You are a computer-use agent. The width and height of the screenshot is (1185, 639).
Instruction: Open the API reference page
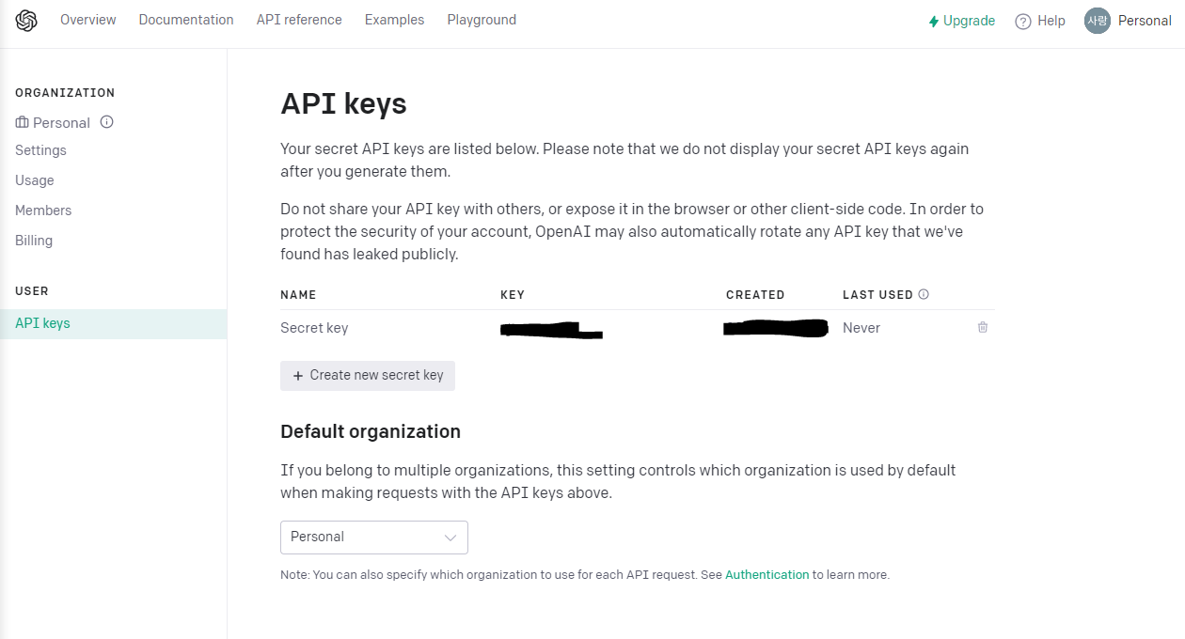tap(299, 20)
